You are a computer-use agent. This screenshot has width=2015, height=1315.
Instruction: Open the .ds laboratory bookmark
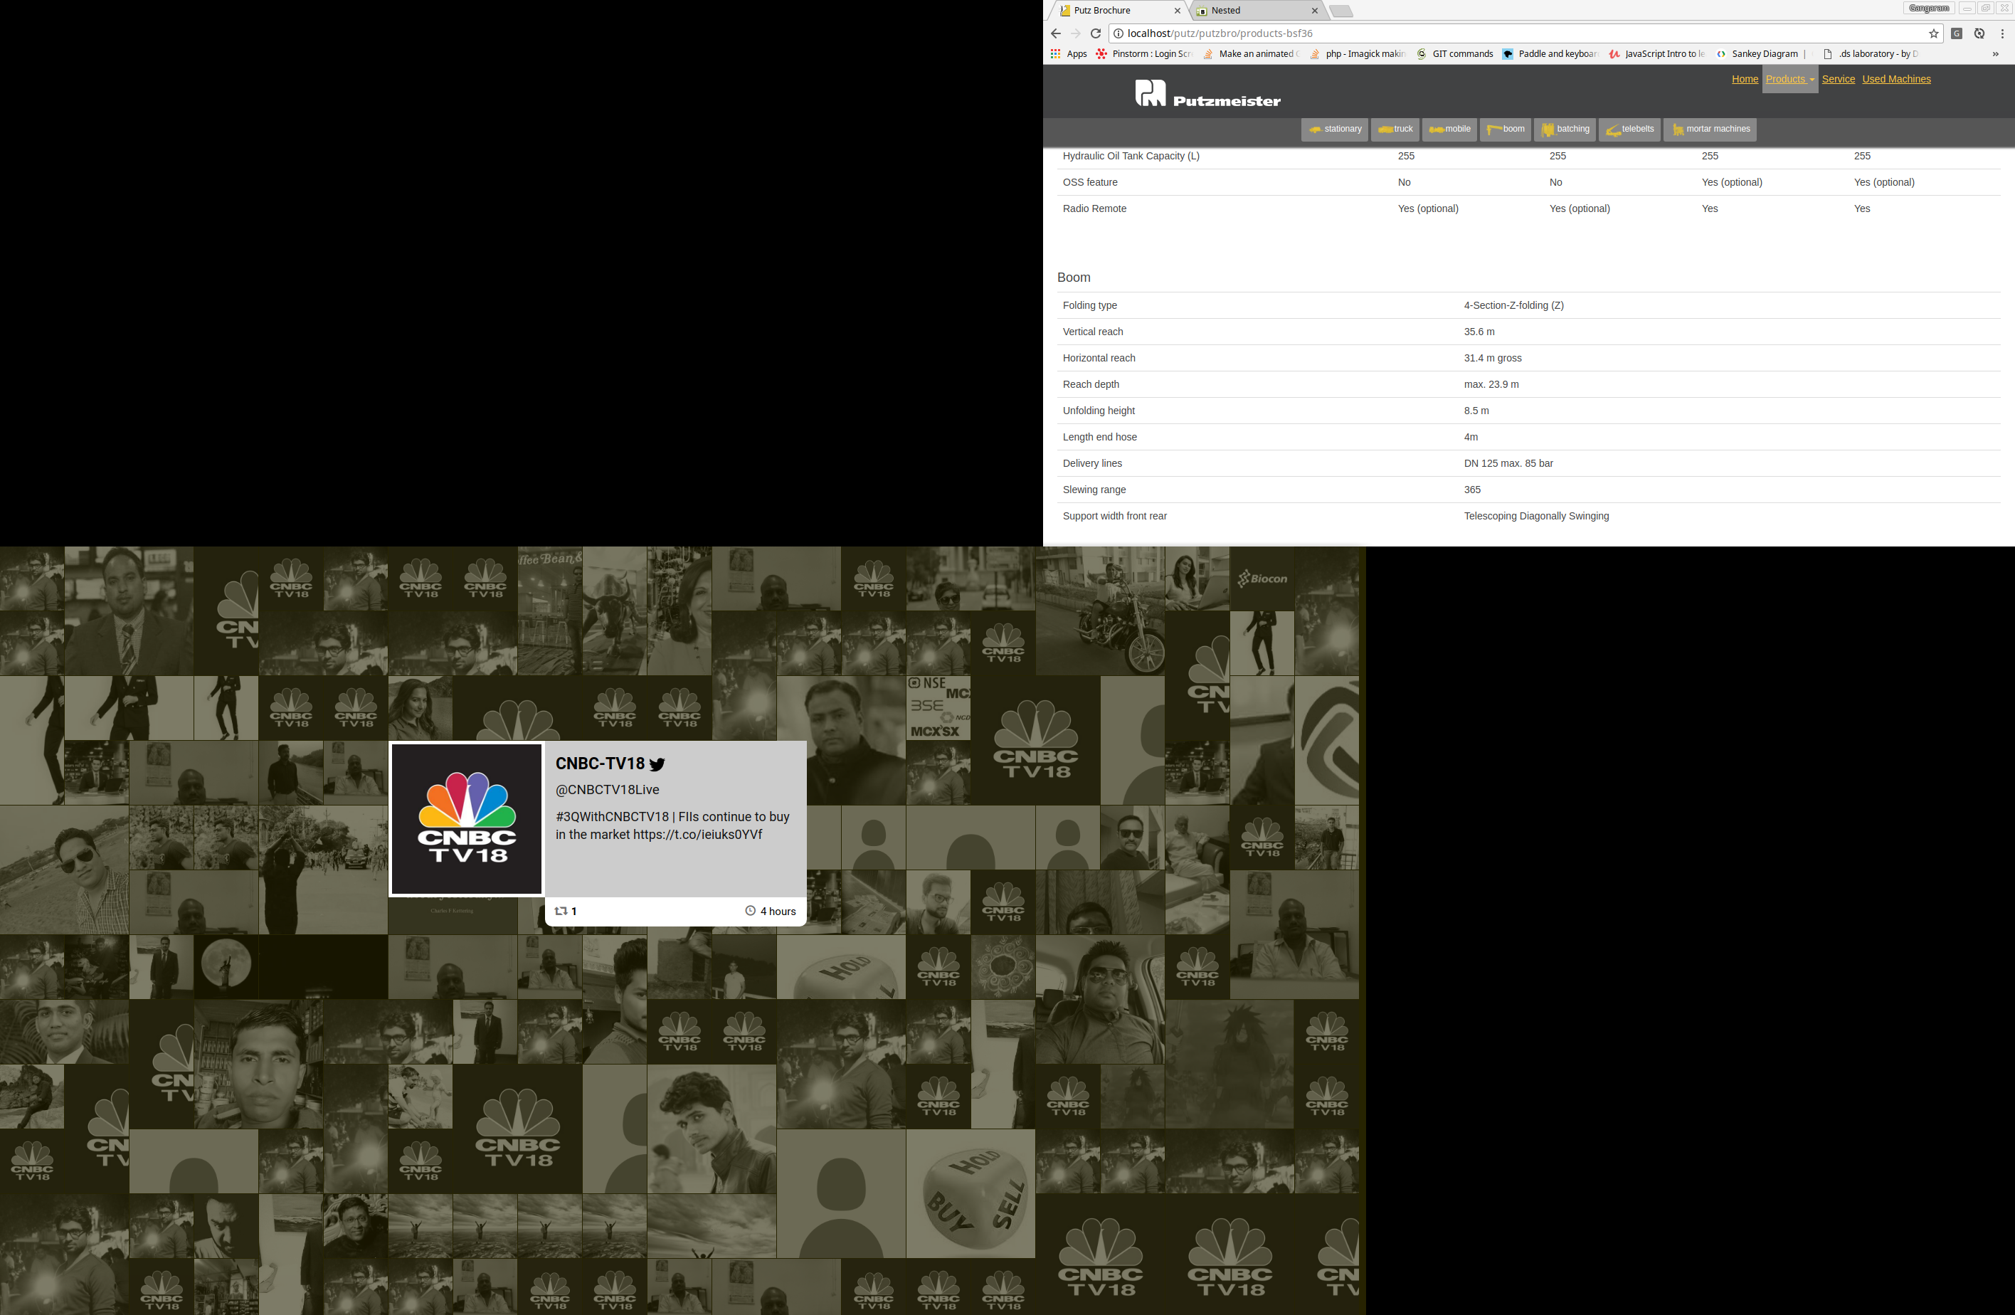pyautogui.click(x=1871, y=54)
